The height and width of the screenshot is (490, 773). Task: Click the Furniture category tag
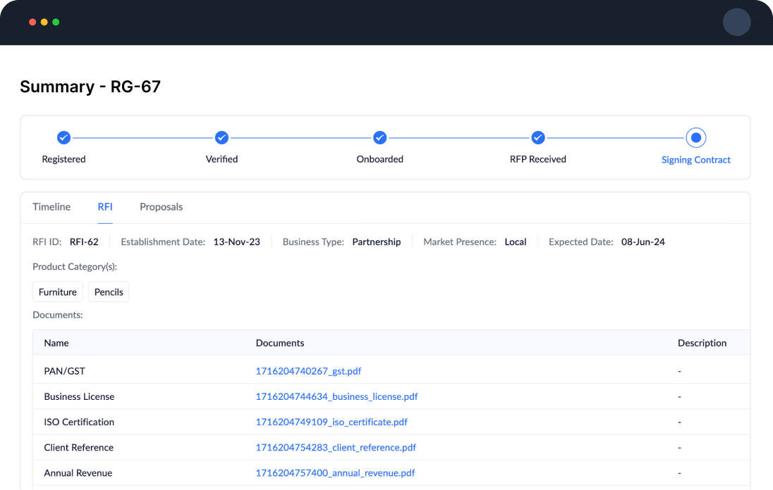click(58, 292)
